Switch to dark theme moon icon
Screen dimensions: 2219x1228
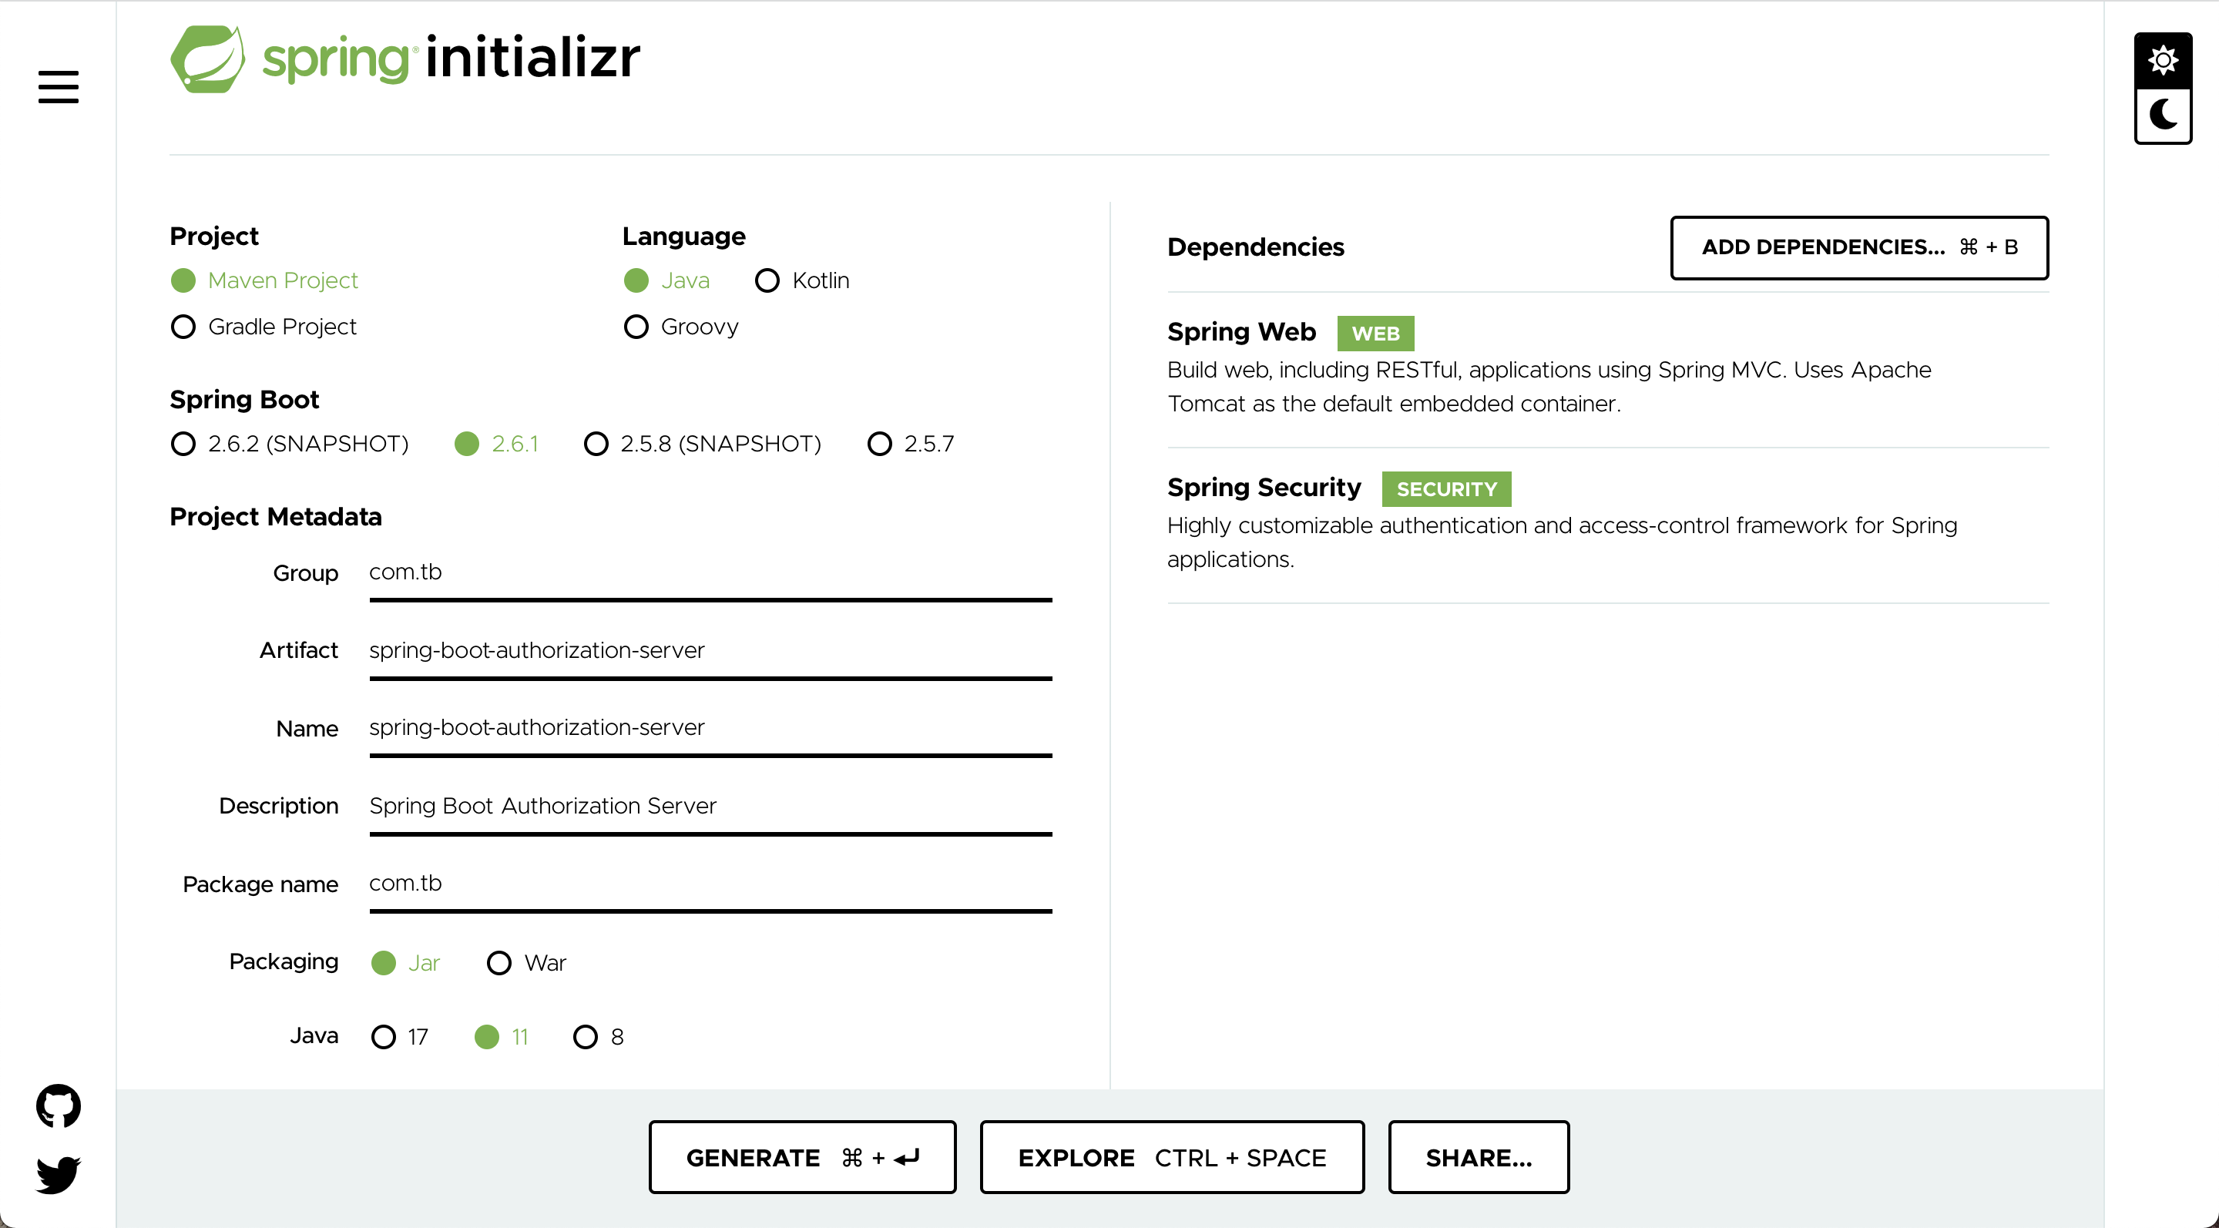click(x=2163, y=115)
